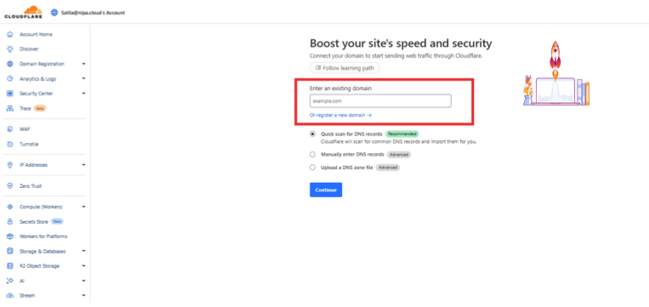This screenshot has width=649, height=307.
Task: Click the Trace network icon
Action: point(10,108)
